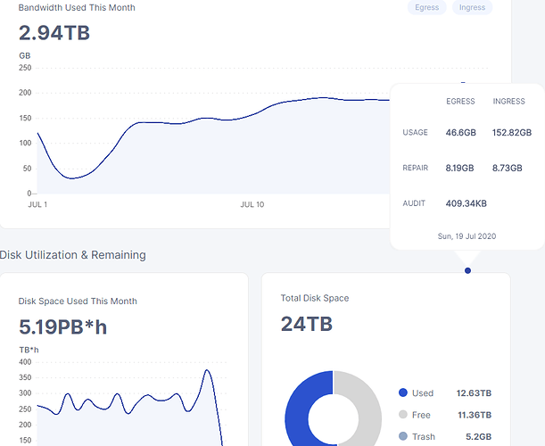Click the 12.63TB used space value
545x446 pixels.
click(x=474, y=393)
